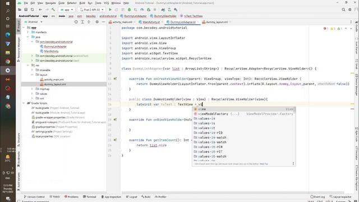Image resolution: width=359 pixels, height=202 pixels.
Task: Open the Build Variants side tab
Action: (x=19, y=181)
